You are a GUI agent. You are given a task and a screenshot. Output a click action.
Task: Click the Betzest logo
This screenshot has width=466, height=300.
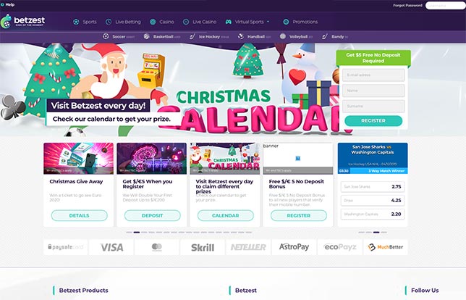point(23,22)
